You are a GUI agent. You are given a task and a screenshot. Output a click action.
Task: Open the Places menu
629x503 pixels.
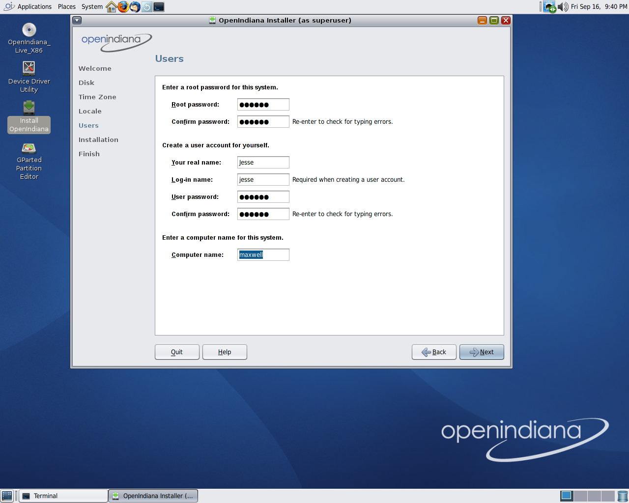point(67,7)
